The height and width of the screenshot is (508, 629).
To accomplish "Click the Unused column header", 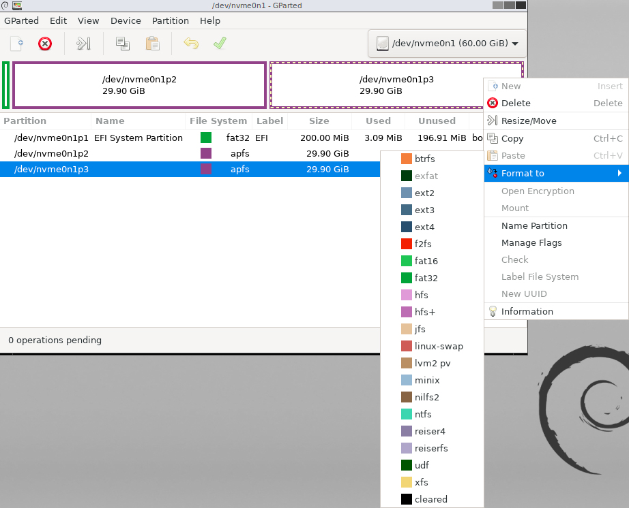I will click(x=437, y=121).
